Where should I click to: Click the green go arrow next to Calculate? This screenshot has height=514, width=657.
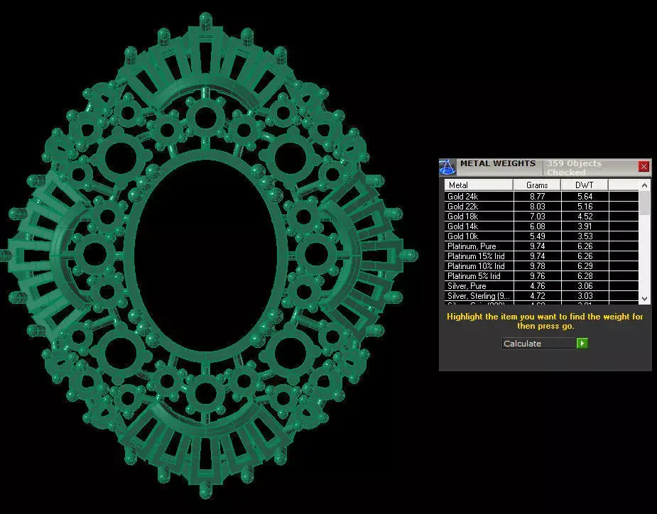(582, 344)
